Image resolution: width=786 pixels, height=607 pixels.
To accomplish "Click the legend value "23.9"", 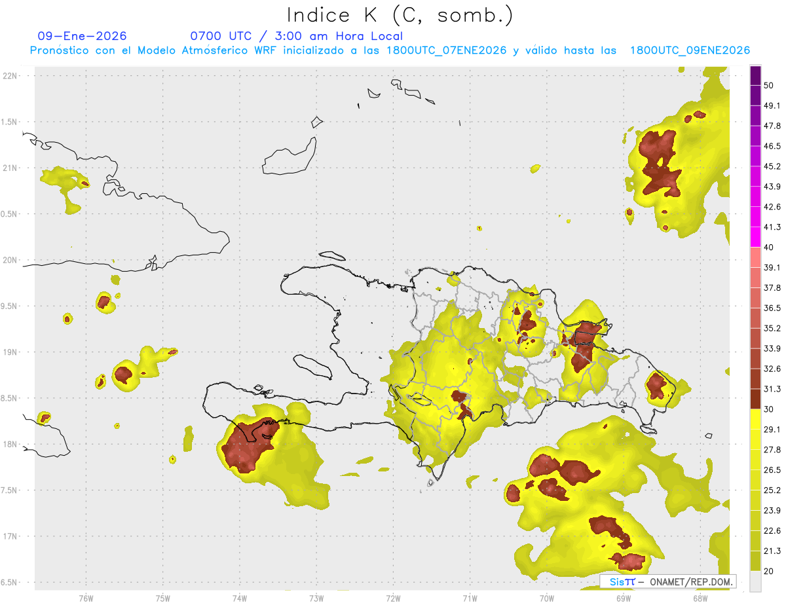I will (772, 510).
